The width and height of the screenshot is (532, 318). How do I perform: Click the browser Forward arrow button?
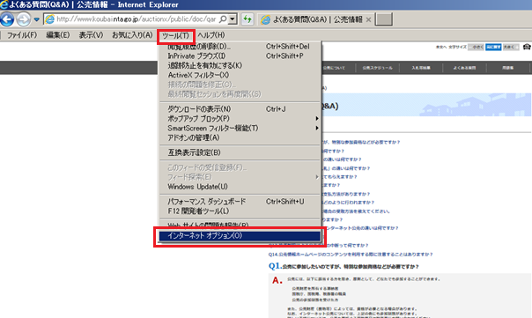pos(24,19)
